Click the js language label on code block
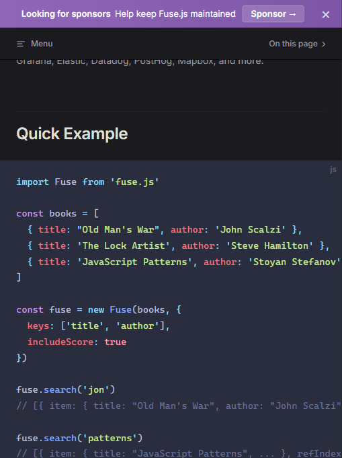This screenshot has width=342, height=458. pyautogui.click(x=333, y=169)
